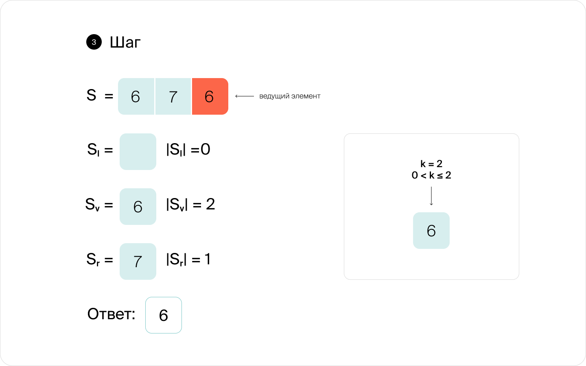Click the |Sr| = 1 size label

[188, 259]
